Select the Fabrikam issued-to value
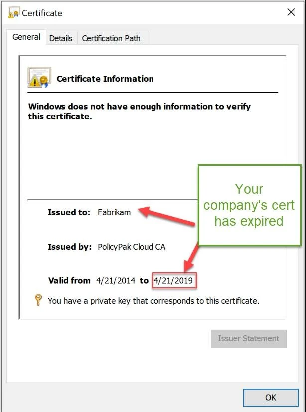Screen dimensions: 306x412 tap(114, 212)
